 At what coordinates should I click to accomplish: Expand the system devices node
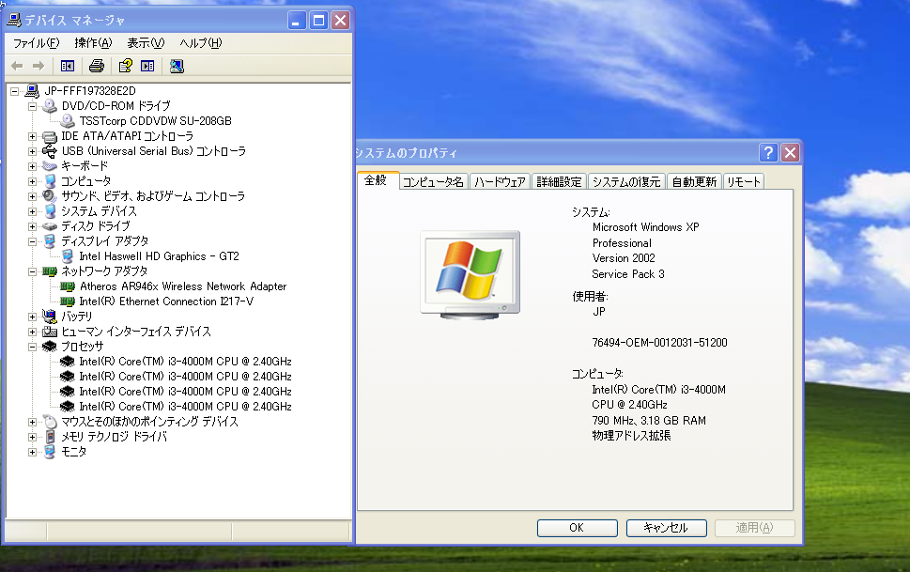[32, 212]
